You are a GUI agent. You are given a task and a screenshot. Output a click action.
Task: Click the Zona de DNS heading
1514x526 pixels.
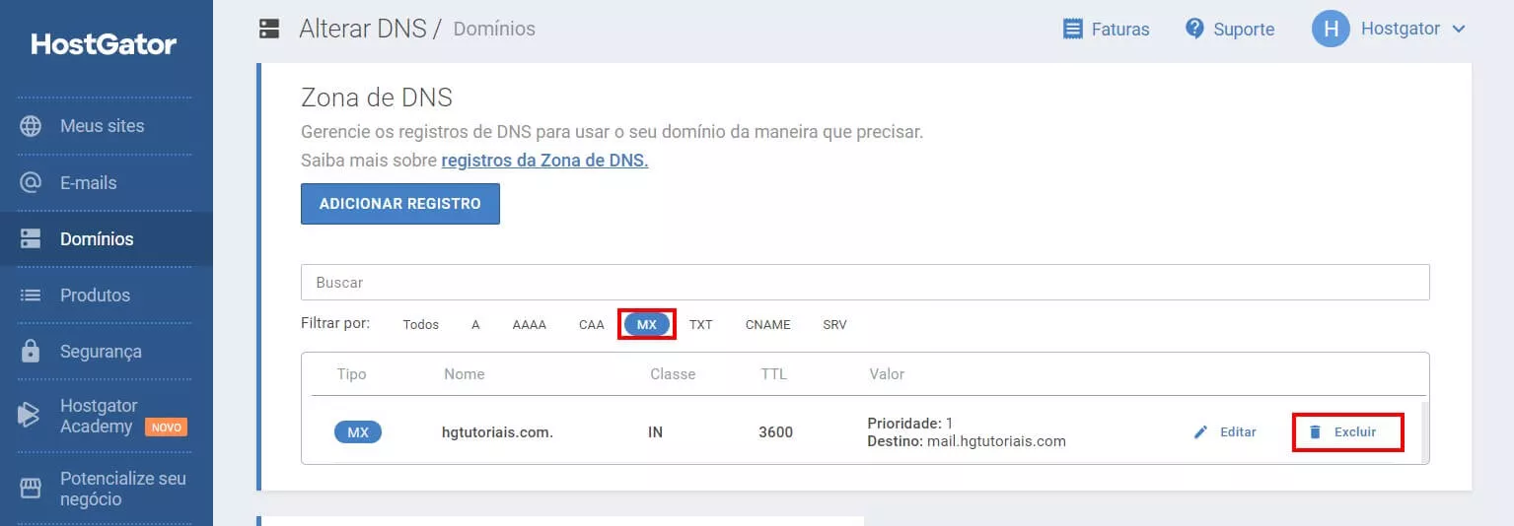click(x=377, y=98)
